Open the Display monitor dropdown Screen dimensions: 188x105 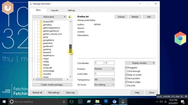click(140, 63)
